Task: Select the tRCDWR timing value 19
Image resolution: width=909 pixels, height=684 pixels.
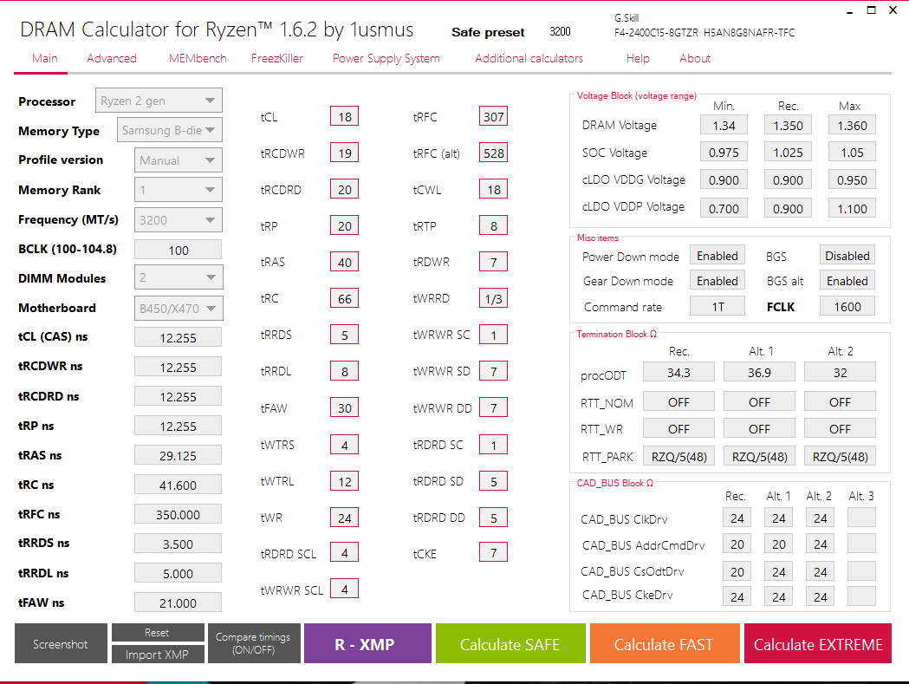Action: click(x=344, y=153)
